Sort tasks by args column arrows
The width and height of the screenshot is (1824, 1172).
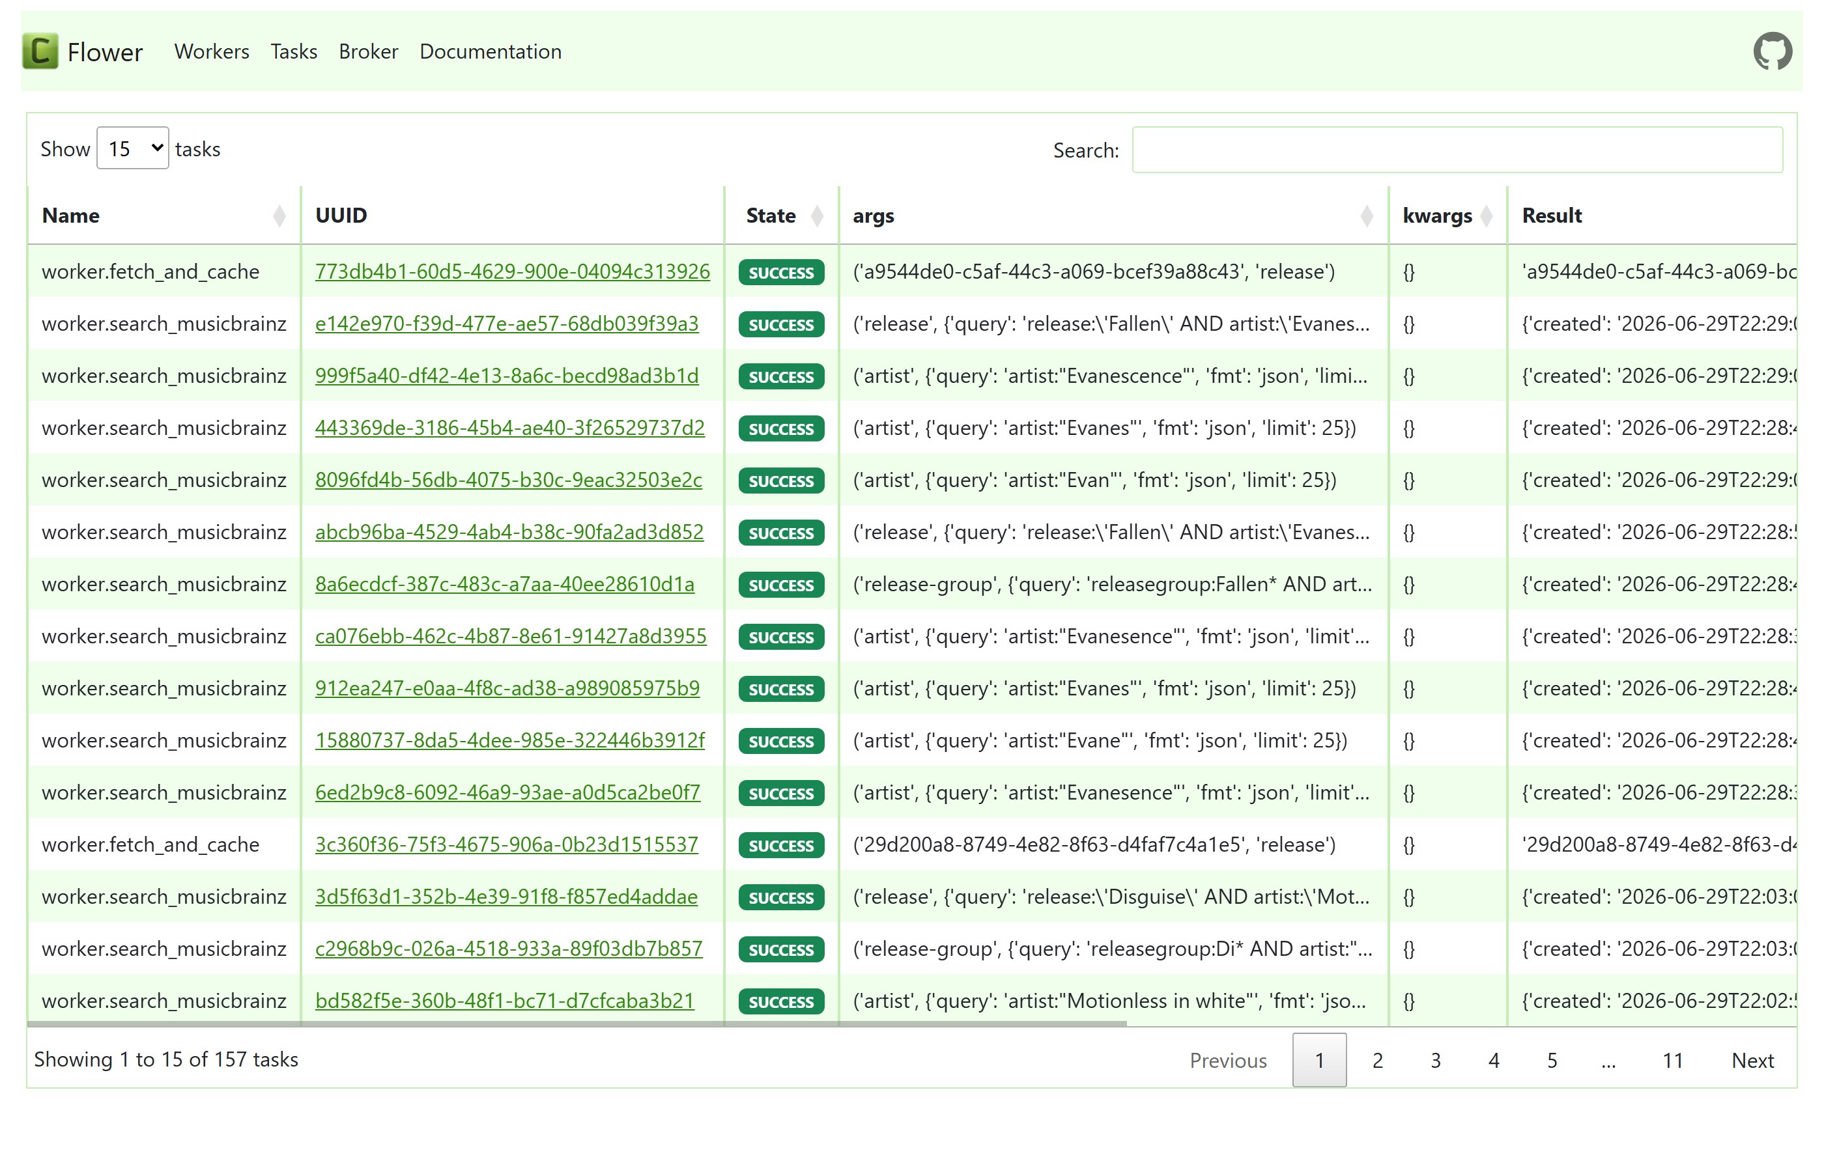[x=1367, y=216]
